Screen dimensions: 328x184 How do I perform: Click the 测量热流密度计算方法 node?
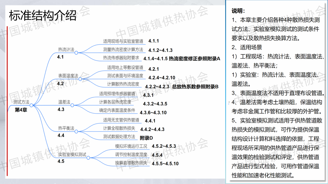click(123, 49)
